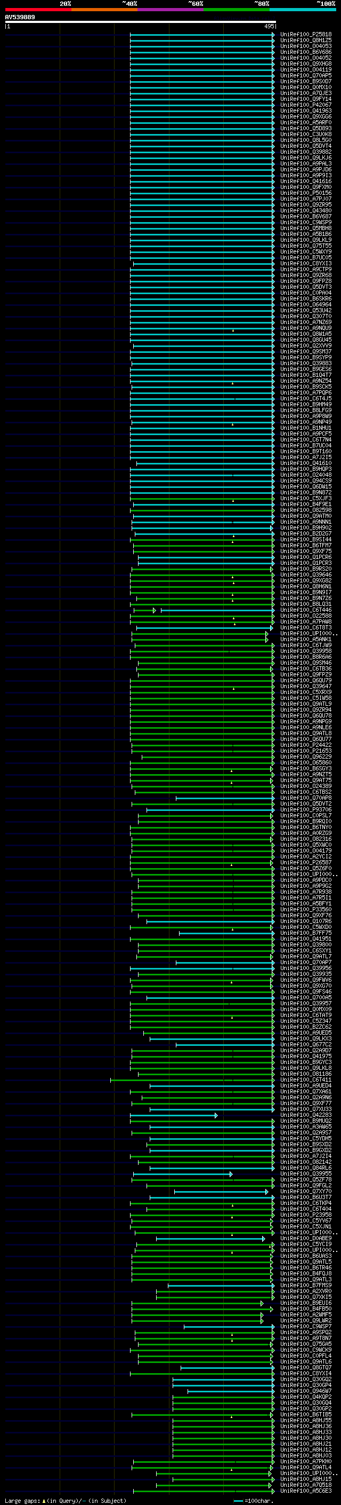Select hit label UniRef100_Q75GA5
The image size is (341, 1505).
click(x=306, y=1344)
